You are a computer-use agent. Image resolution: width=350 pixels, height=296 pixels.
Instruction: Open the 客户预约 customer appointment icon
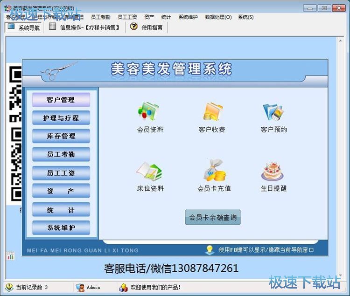tap(273, 112)
